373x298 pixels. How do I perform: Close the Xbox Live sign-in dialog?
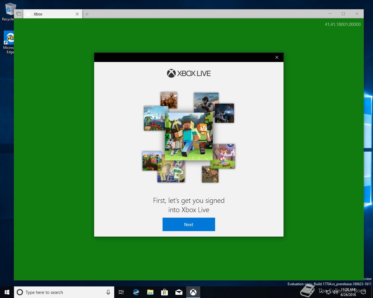click(277, 57)
